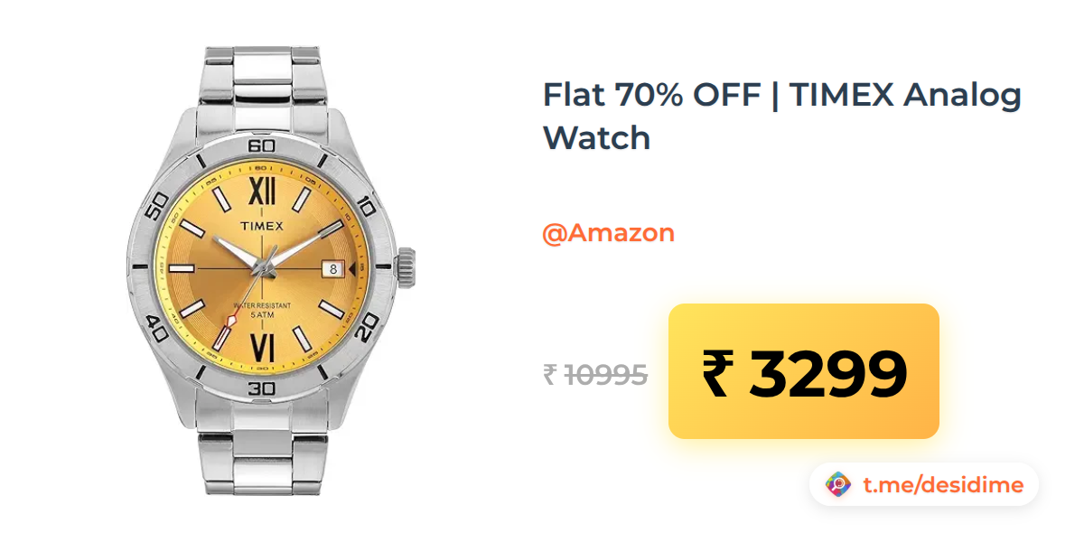Click the TIMEX logo on the dial

tap(261, 228)
